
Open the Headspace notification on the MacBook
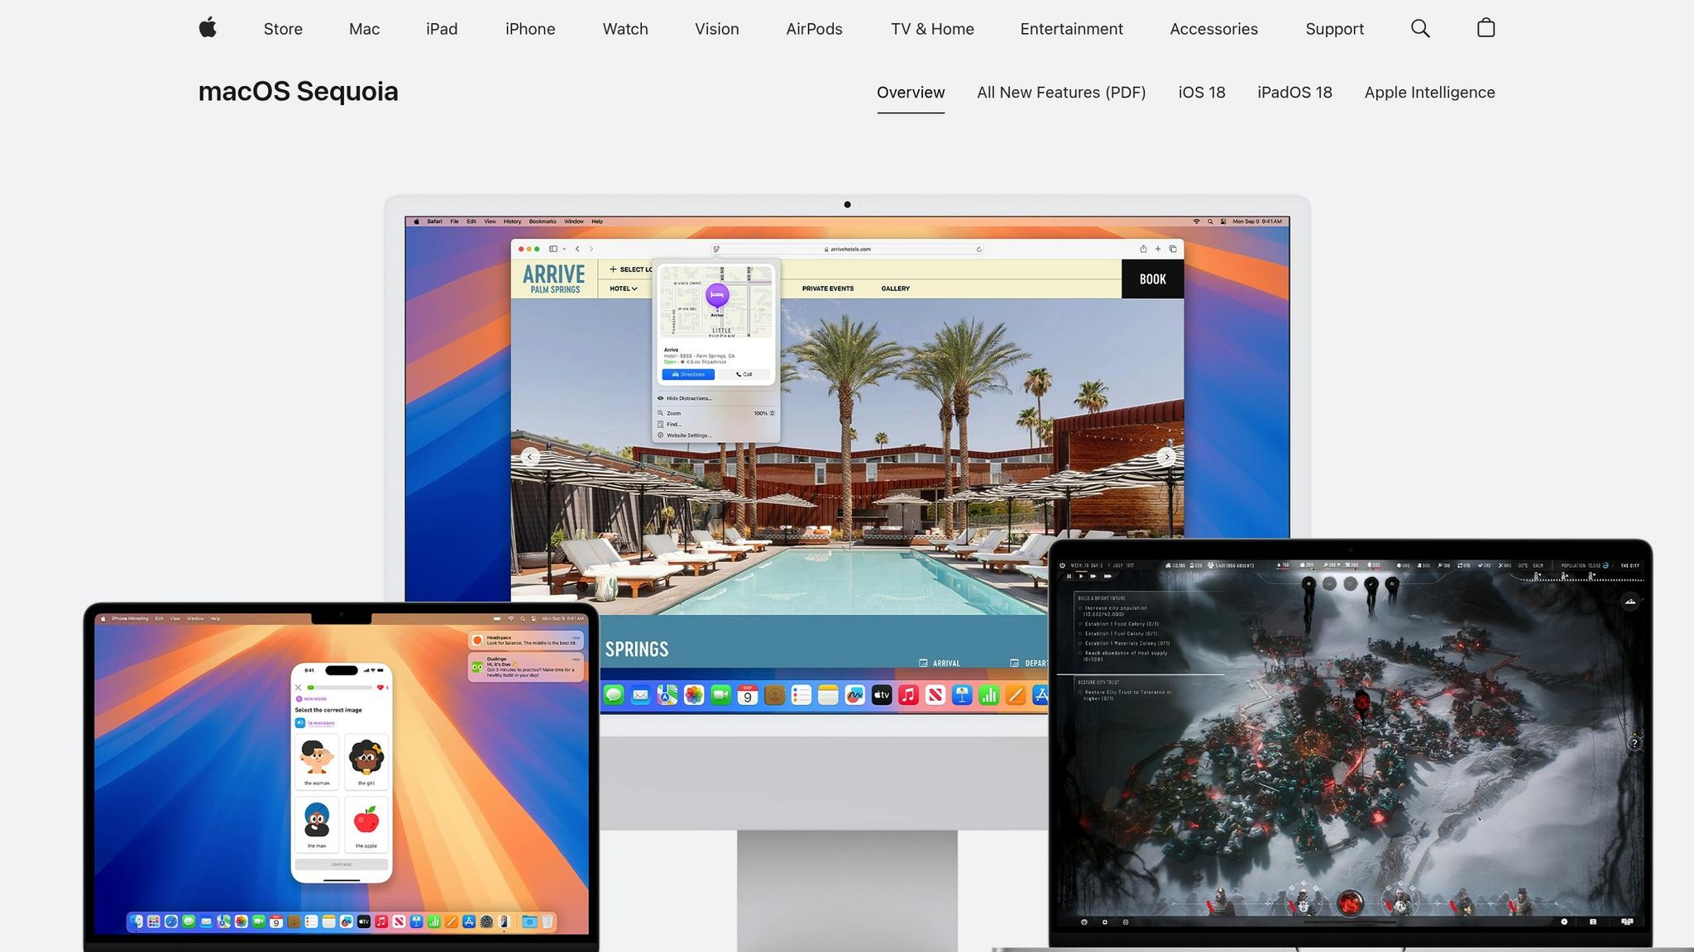pos(526,640)
